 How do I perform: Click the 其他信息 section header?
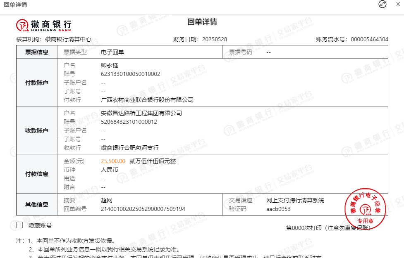point(37,204)
